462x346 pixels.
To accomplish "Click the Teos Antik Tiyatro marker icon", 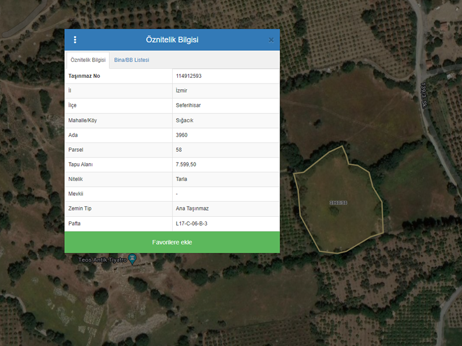I will point(132,258).
